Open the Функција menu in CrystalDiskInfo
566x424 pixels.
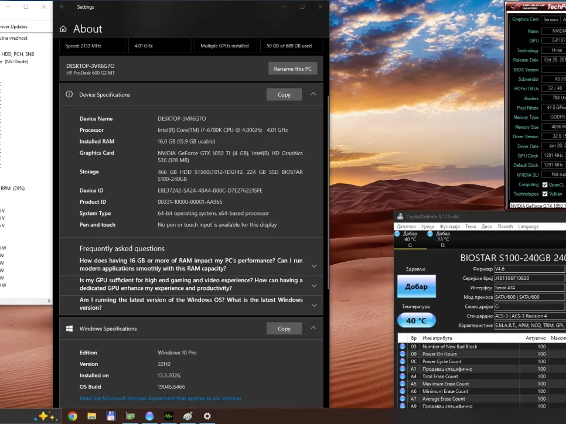click(x=449, y=226)
